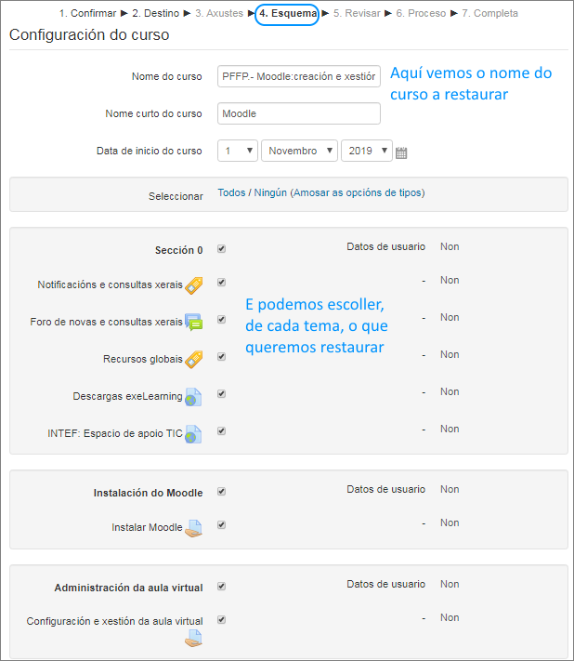The image size is (574, 661).
Task: Go to step 7. Completa
Action: (489, 14)
